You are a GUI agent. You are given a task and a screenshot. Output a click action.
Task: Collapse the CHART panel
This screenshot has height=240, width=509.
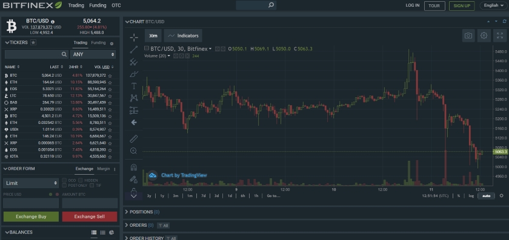pos(127,22)
